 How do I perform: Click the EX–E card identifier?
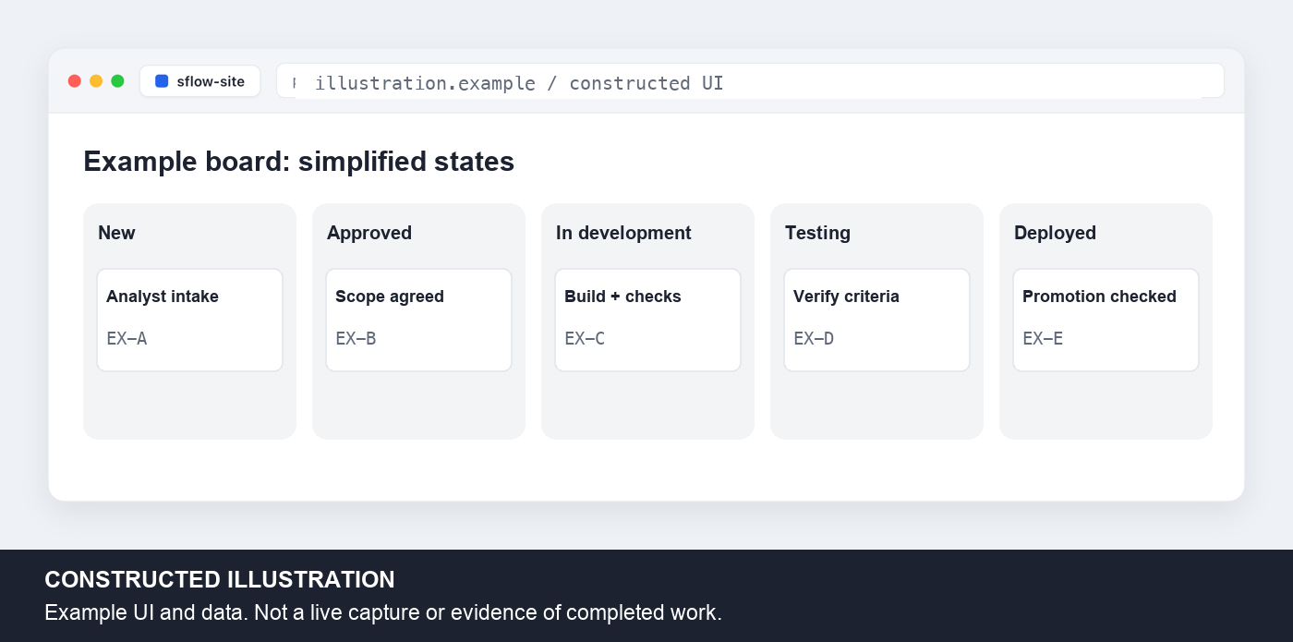coord(1043,338)
